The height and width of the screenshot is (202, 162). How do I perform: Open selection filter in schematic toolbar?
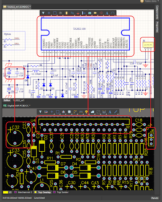(x=43, y=13)
